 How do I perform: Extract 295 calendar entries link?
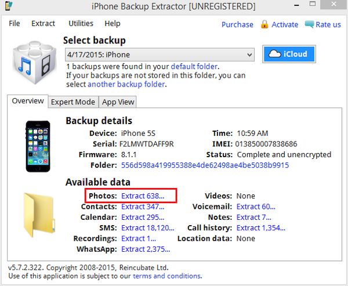click(x=143, y=217)
